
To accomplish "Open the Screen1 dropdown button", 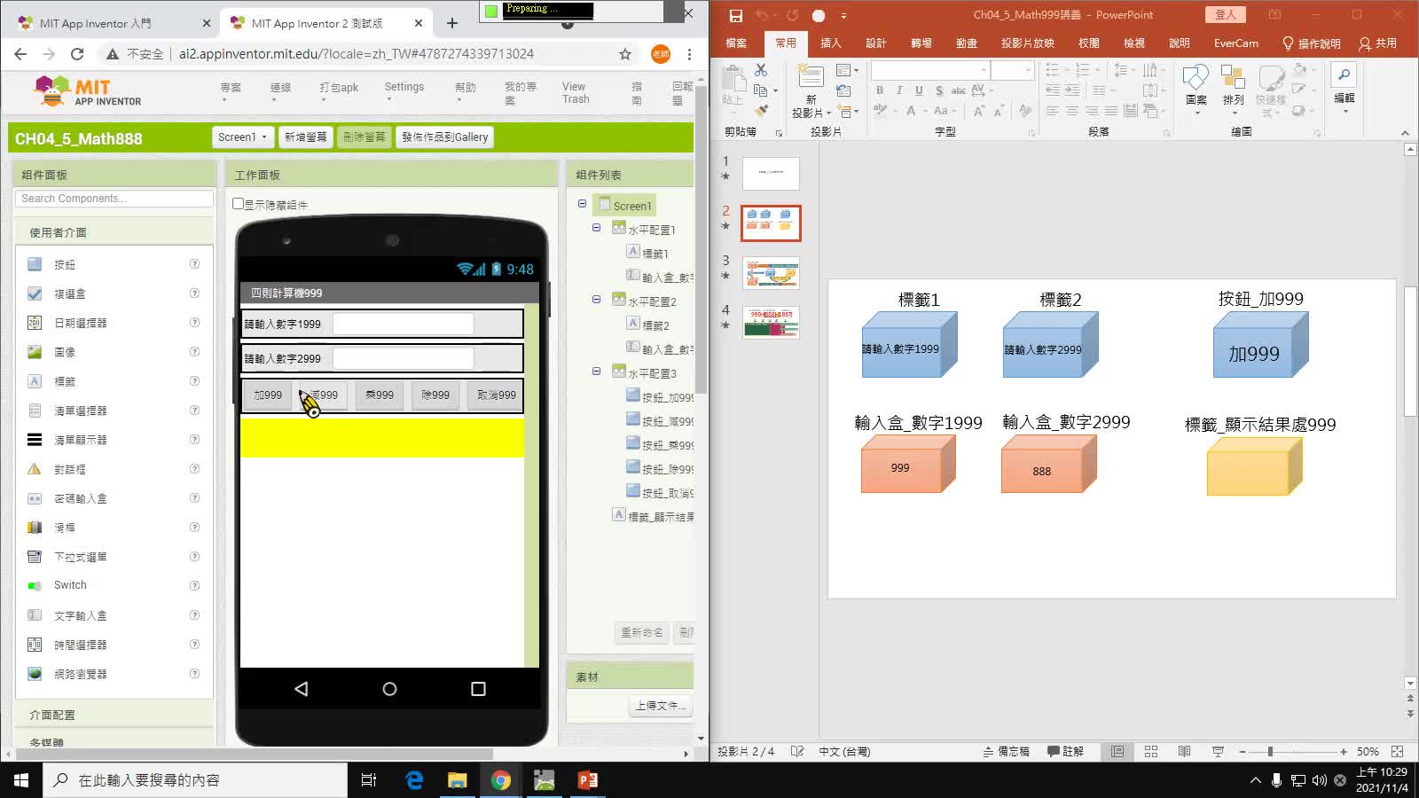I will tap(242, 137).
